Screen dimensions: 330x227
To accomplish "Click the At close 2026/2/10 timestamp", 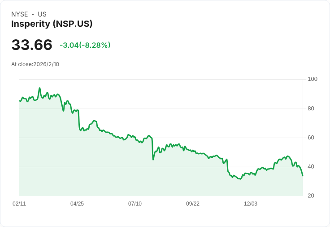I will [x=35, y=64].
